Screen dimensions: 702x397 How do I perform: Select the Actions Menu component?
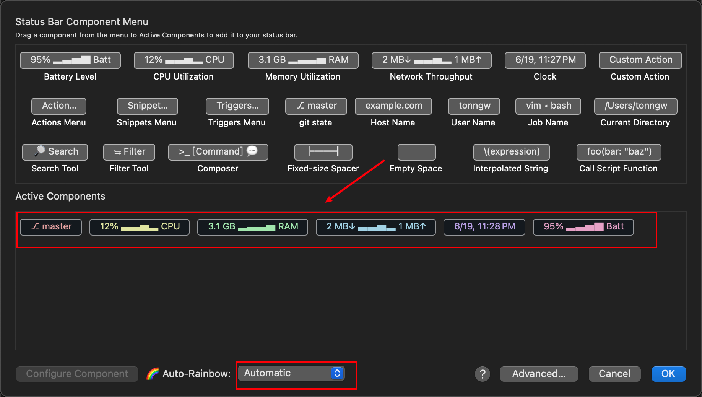(59, 106)
